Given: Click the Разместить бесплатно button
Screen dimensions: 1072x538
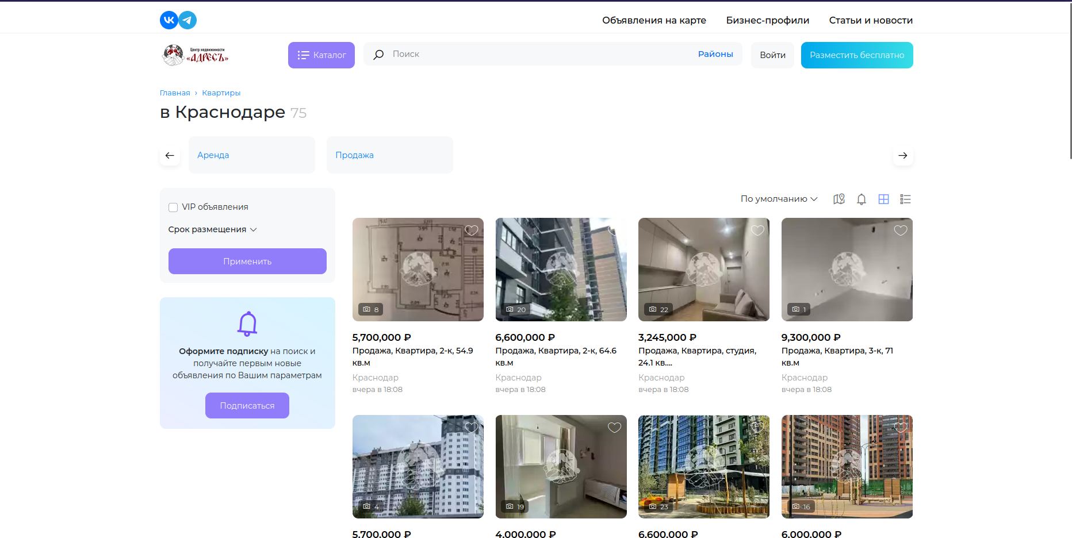Looking at the screenshot, I should tap(856, 55).
